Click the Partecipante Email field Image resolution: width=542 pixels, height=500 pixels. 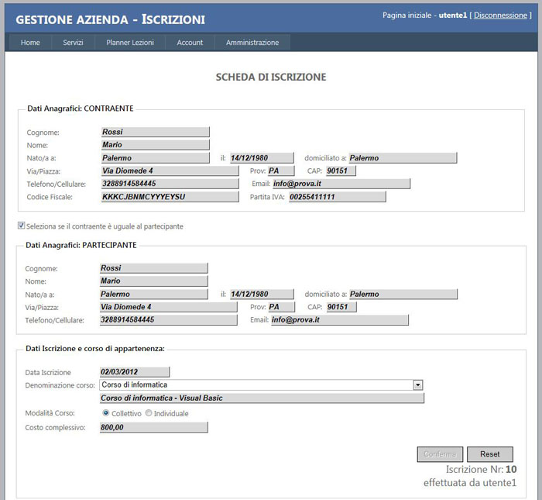pos(340,319)
